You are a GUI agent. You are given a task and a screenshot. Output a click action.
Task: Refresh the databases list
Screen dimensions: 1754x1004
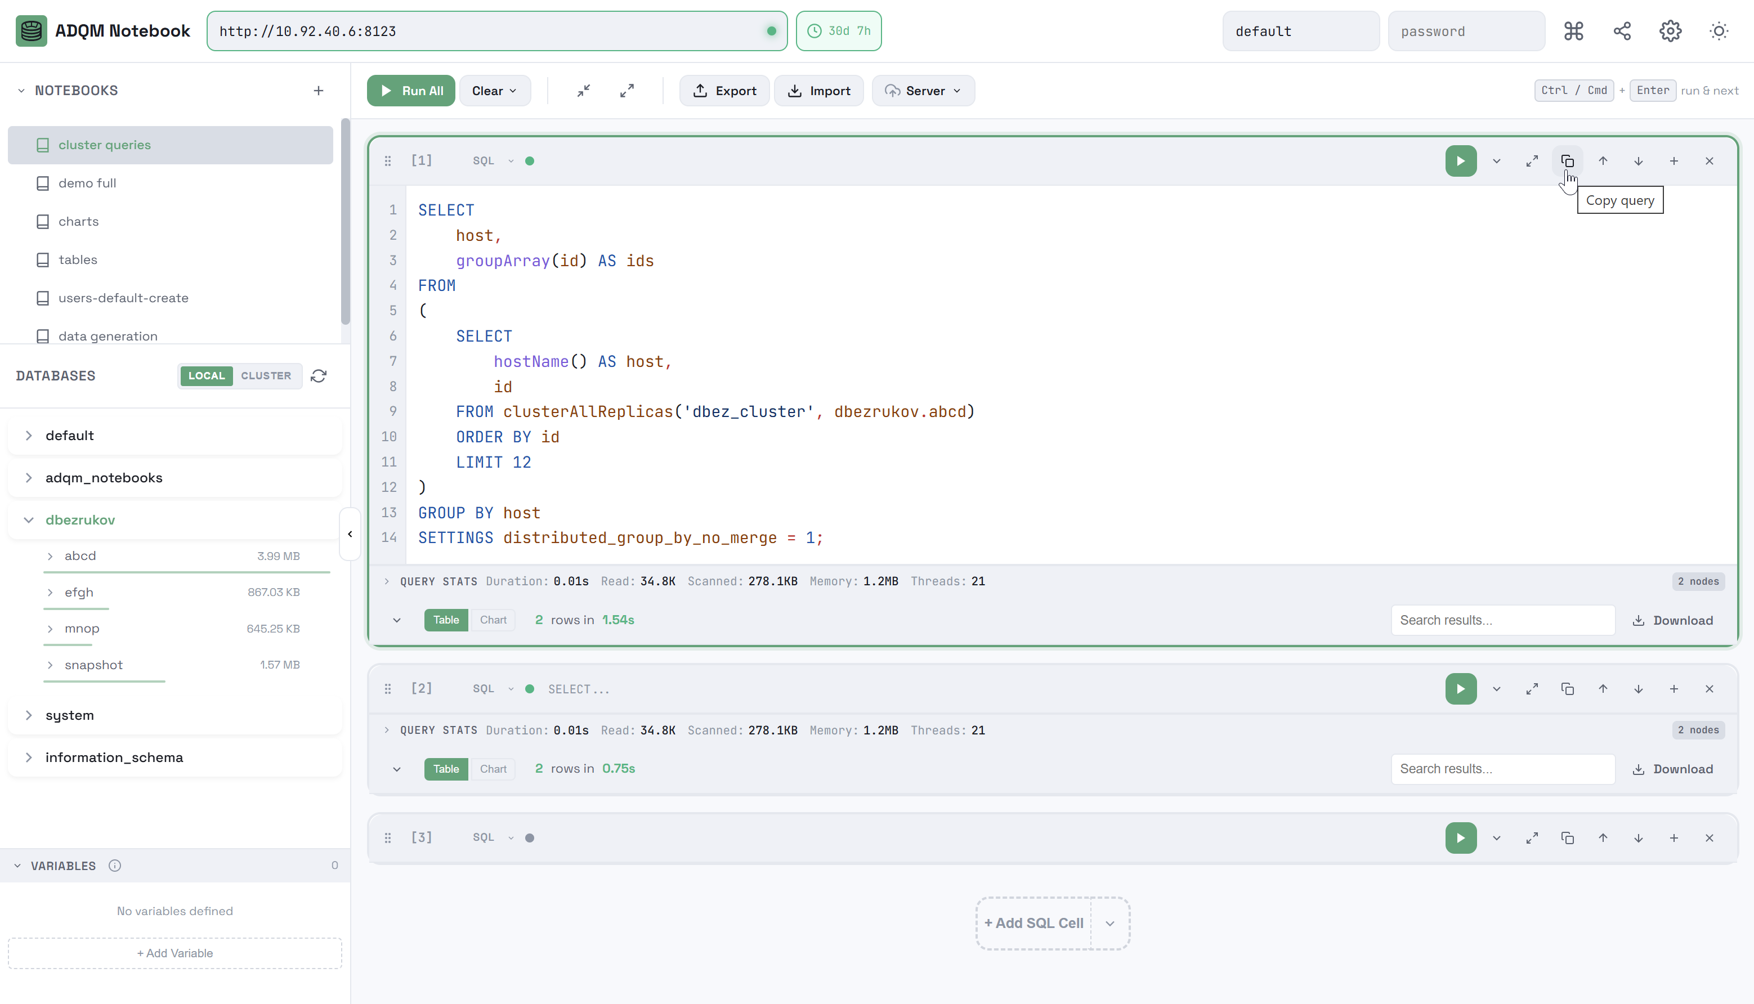(x=319, y=376)
